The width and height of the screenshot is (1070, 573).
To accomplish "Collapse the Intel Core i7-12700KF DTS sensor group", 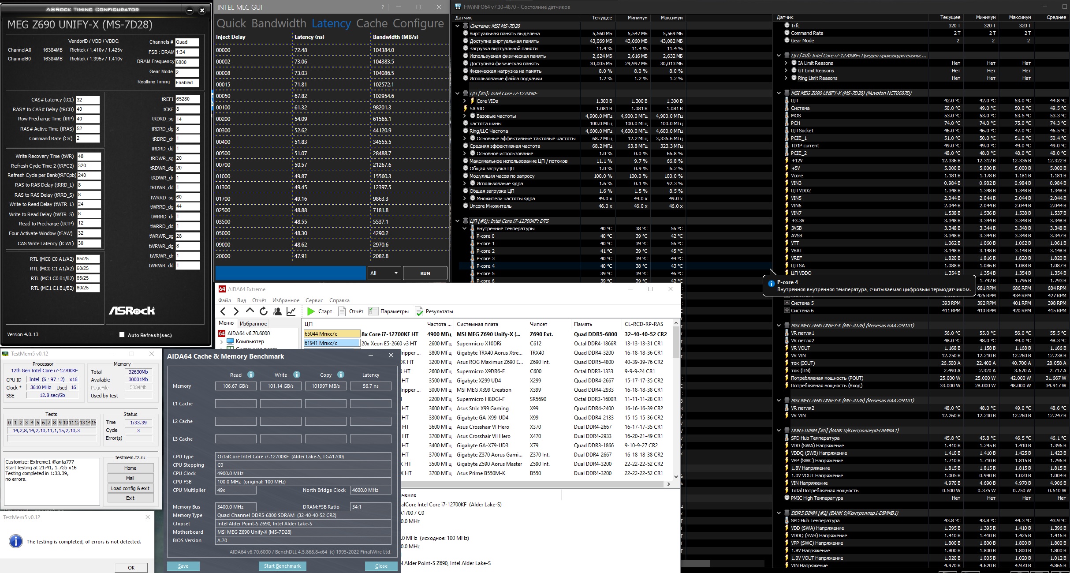I will coord(457,221).
